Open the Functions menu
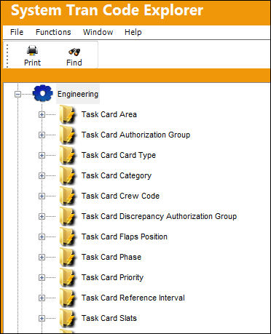271x334 pixels. click(x=53, y=32)
